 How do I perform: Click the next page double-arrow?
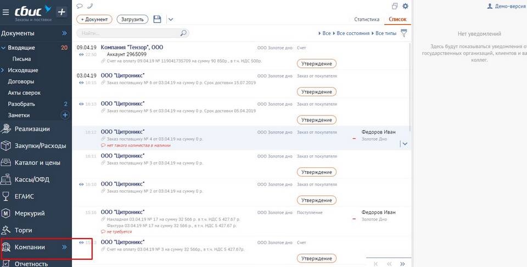click(x=403, y=264)
